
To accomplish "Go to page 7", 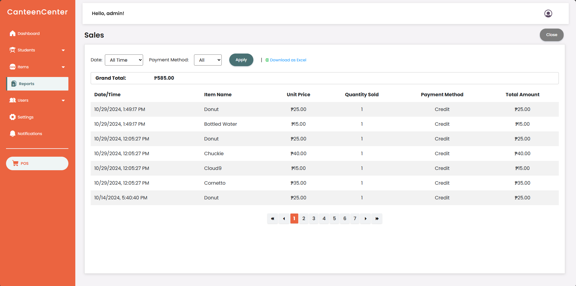I will tap(355, 219).
